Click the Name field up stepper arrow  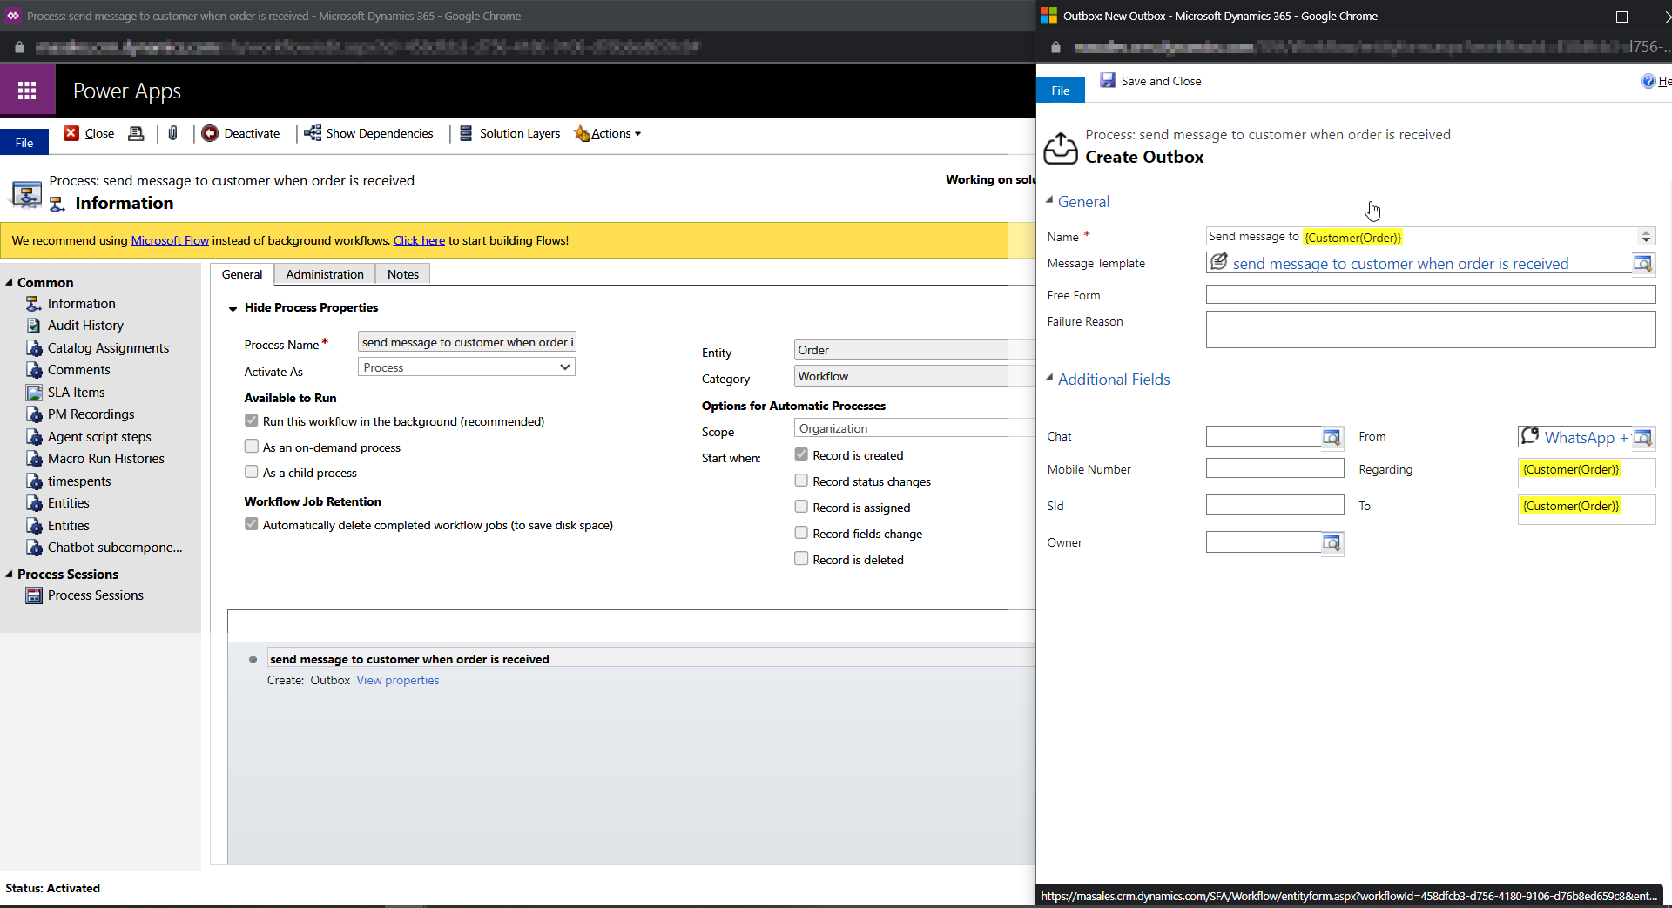pyautogui.click(x=1646, y=232)
